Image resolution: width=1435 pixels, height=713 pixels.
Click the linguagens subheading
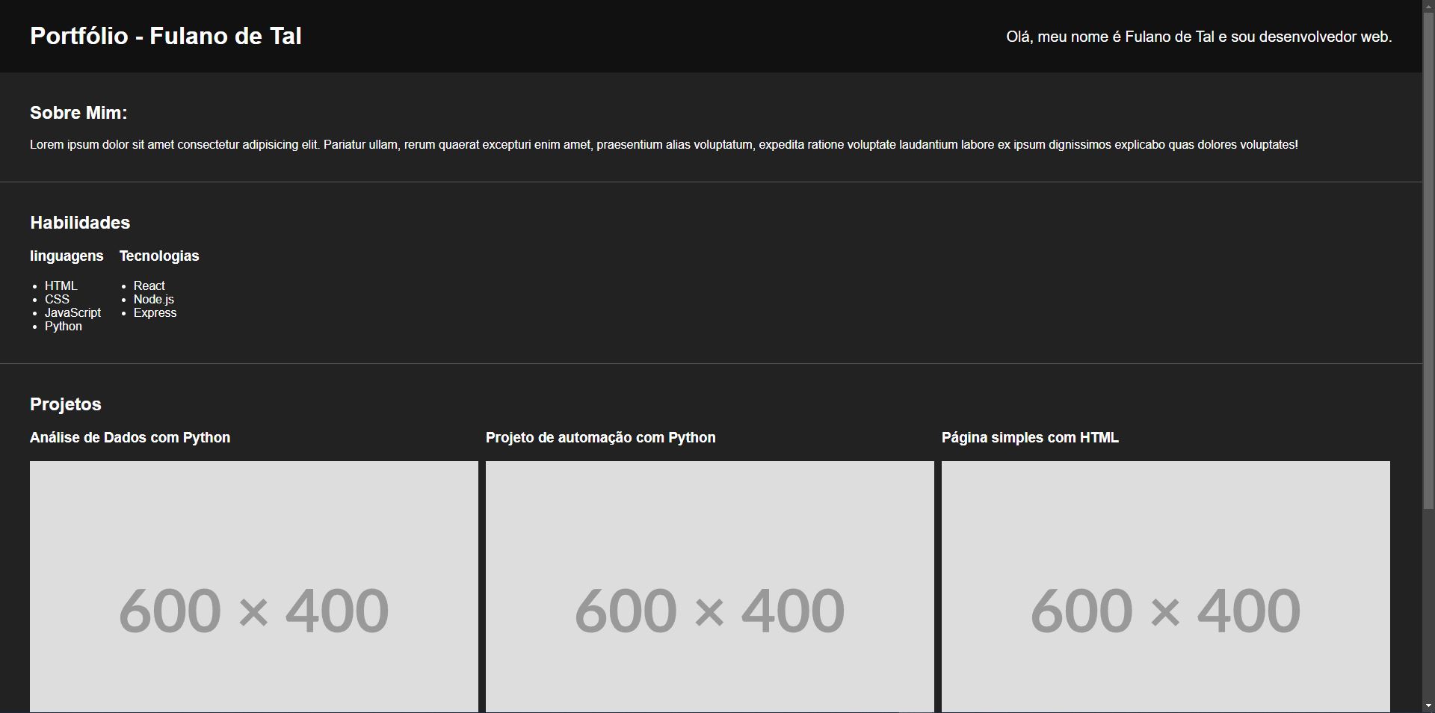point(67,256)
